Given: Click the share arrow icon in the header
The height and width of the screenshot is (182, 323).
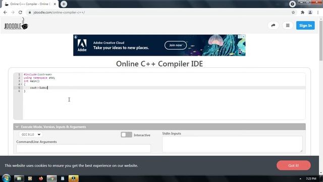Looking at the screenshot, I should tap(273, 25).
